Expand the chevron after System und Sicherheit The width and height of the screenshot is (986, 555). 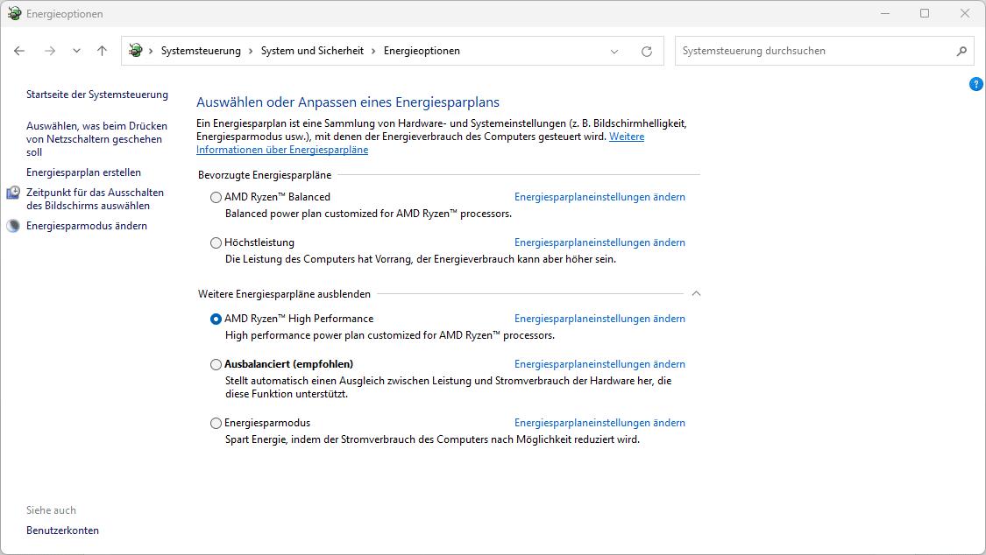click(373, 51)
